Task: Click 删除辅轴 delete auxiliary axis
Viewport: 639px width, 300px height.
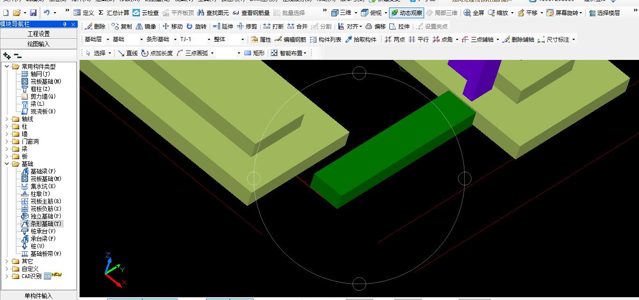Action: tap(518, 39)
